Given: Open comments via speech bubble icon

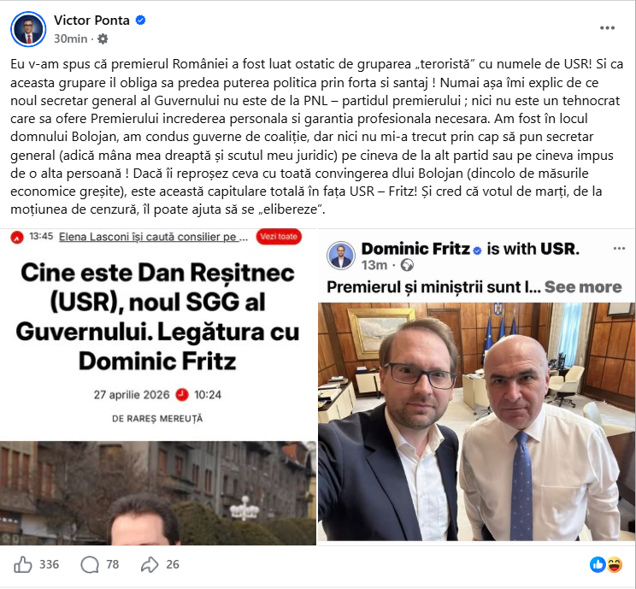Looking at the screenshot, I should tap(90, 564).
